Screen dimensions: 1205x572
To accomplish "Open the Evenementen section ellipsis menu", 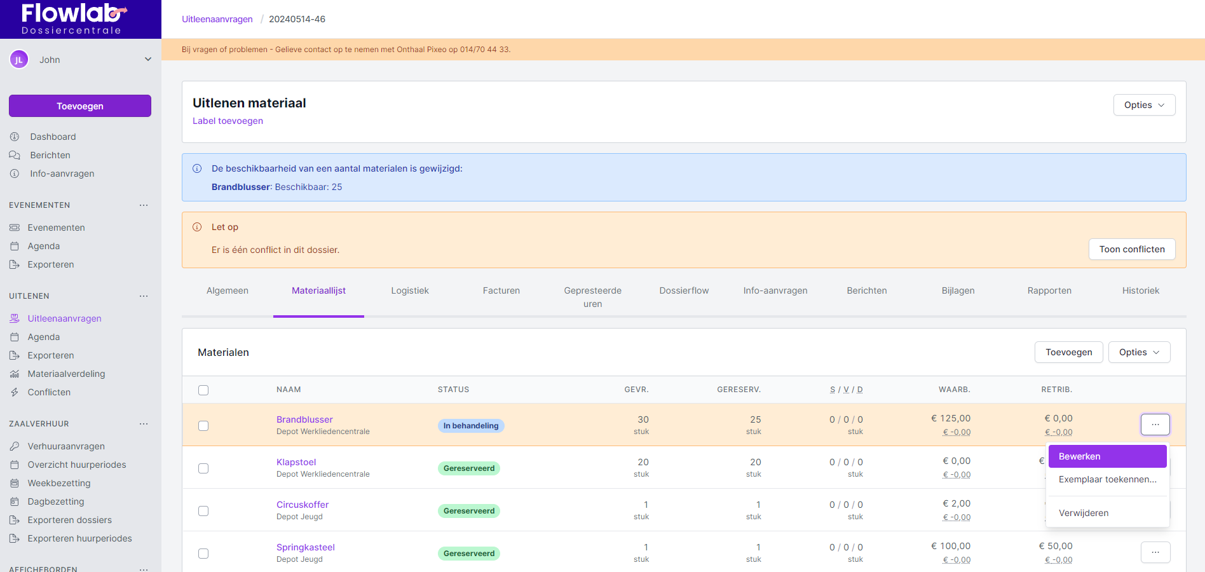I will (144, 205).
